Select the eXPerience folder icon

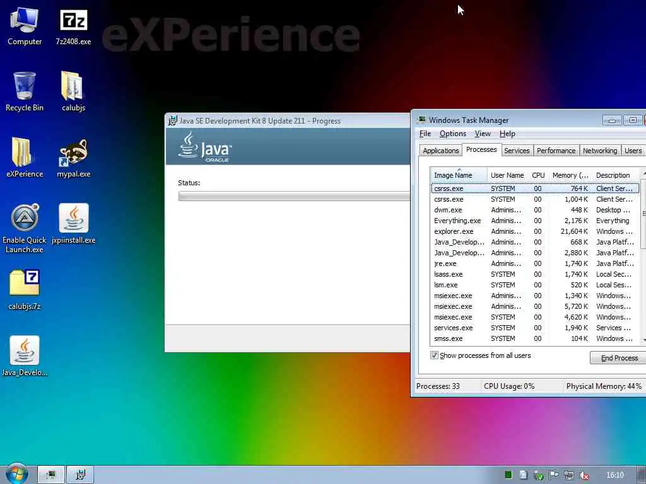[25, 158]
